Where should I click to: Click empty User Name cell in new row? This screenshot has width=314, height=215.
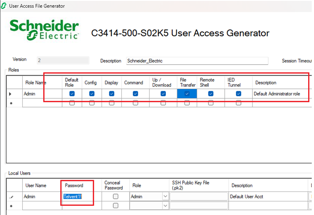42,206
